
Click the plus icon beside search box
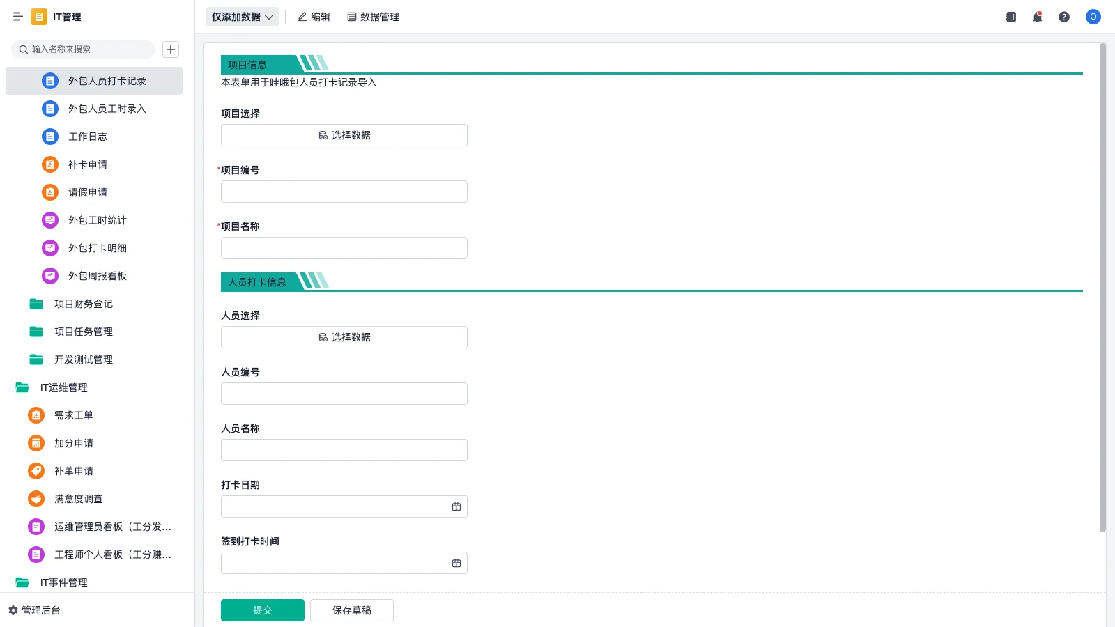[171, 49]
